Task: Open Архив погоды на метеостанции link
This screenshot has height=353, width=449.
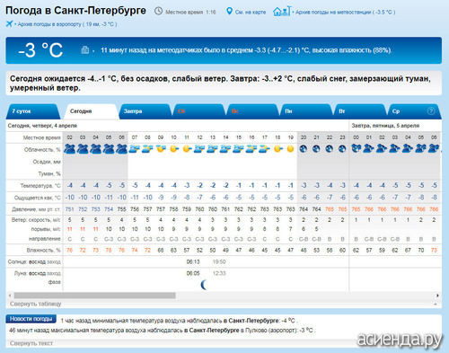Action: point(345,13)
